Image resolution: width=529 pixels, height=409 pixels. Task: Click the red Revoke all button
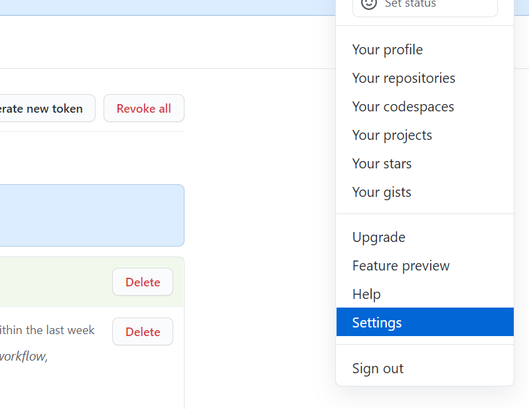pyautogui.click(x=144, y=108)
